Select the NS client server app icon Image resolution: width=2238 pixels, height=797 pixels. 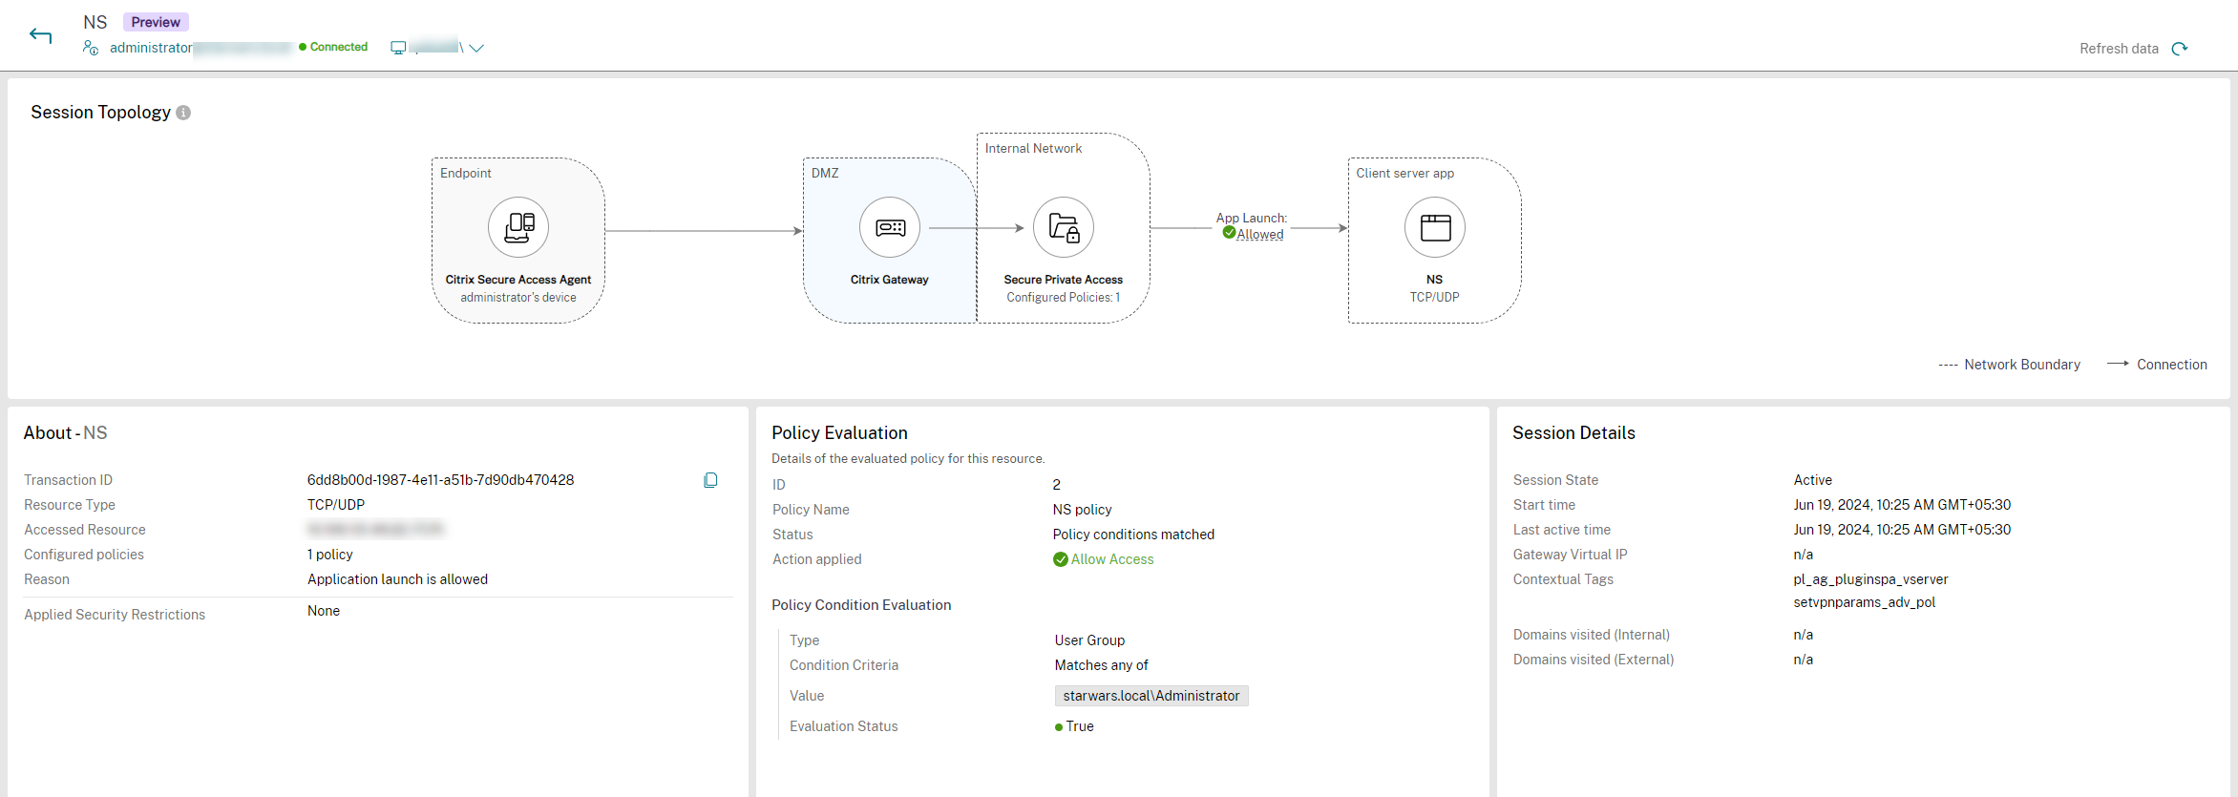tap(1434, 227)
